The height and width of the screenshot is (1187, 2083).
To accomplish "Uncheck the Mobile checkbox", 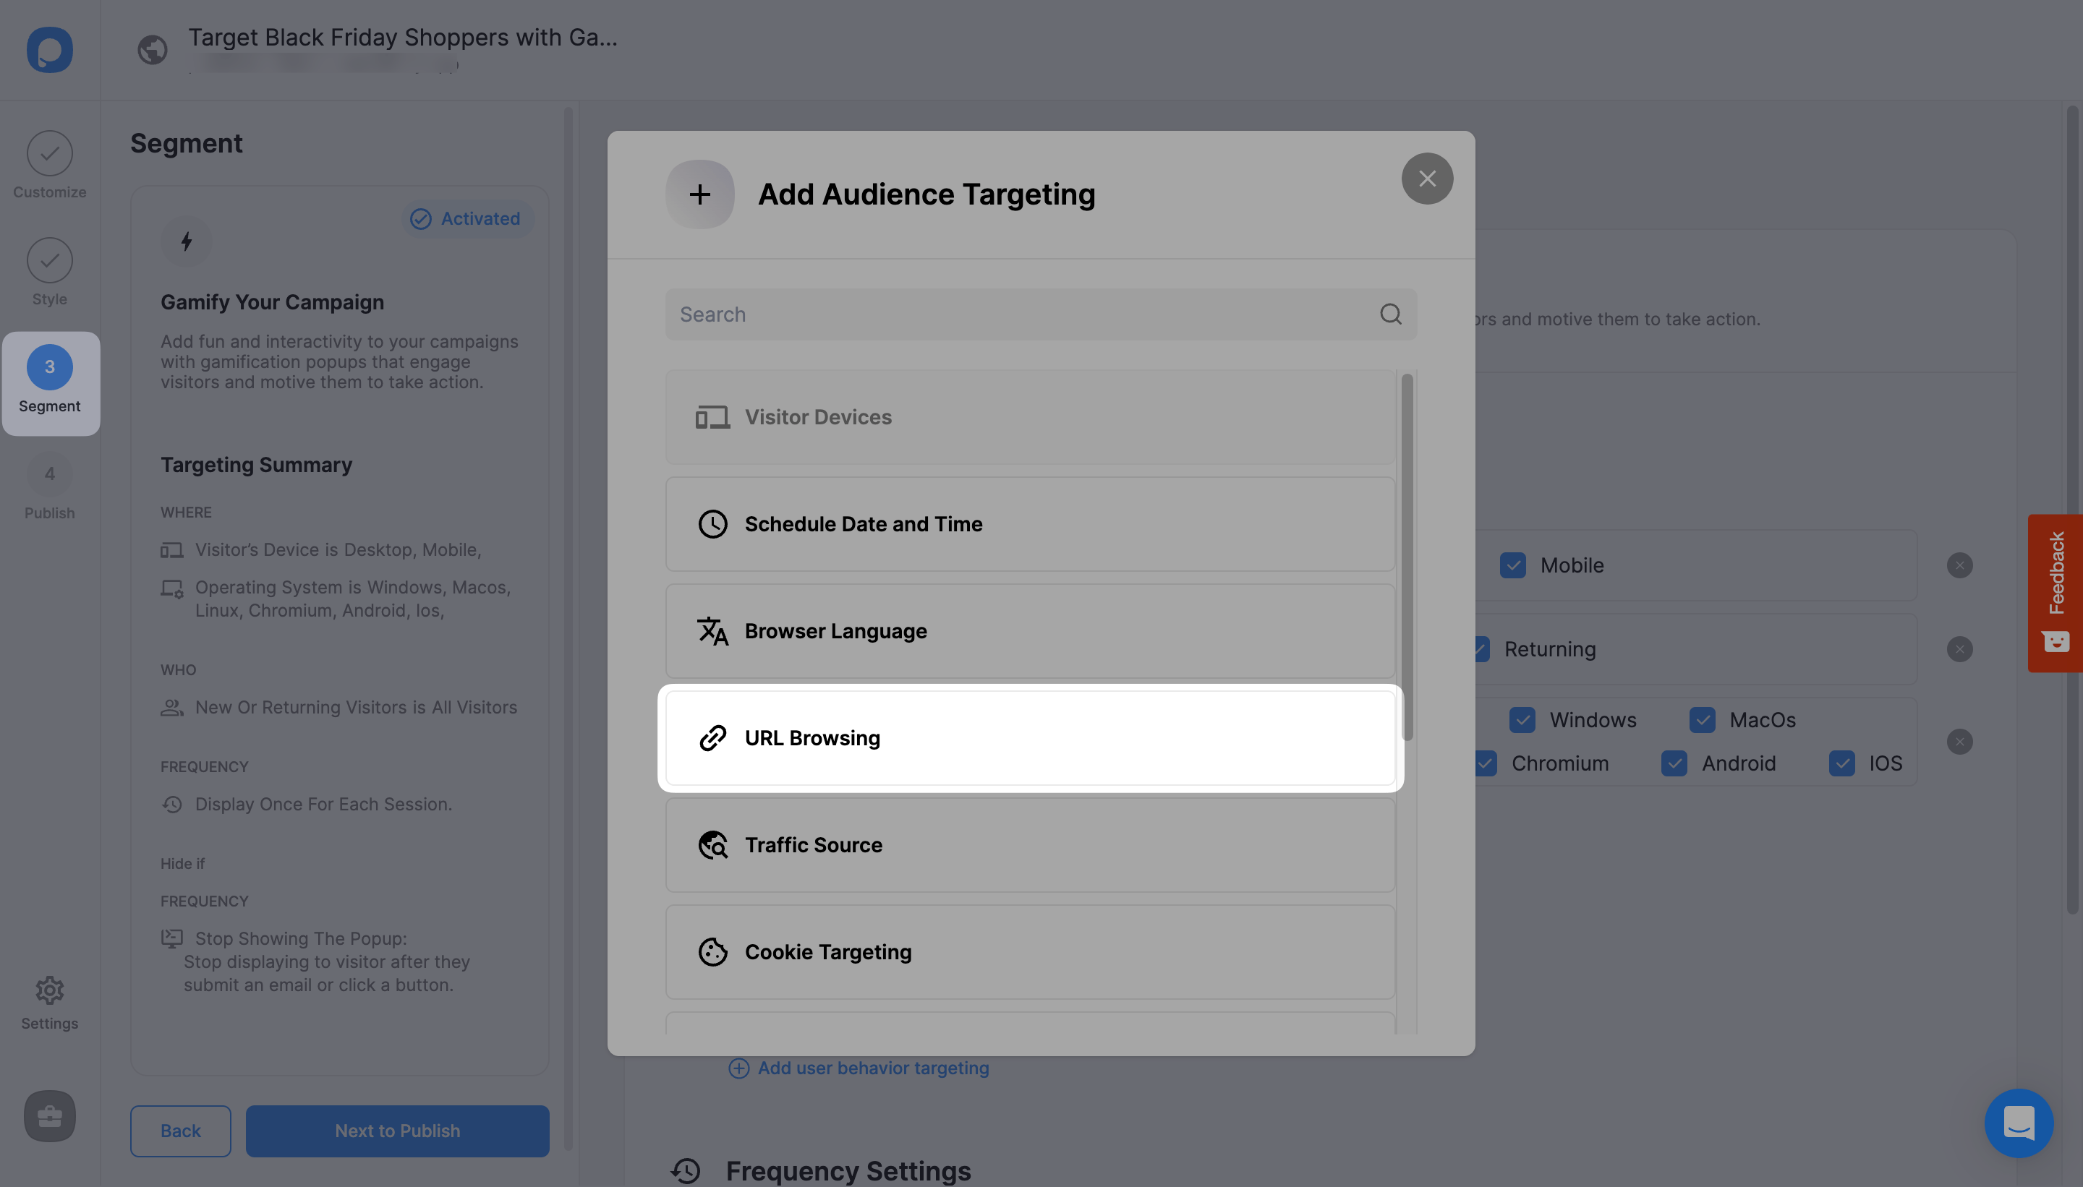I will tap(1512, 565).
